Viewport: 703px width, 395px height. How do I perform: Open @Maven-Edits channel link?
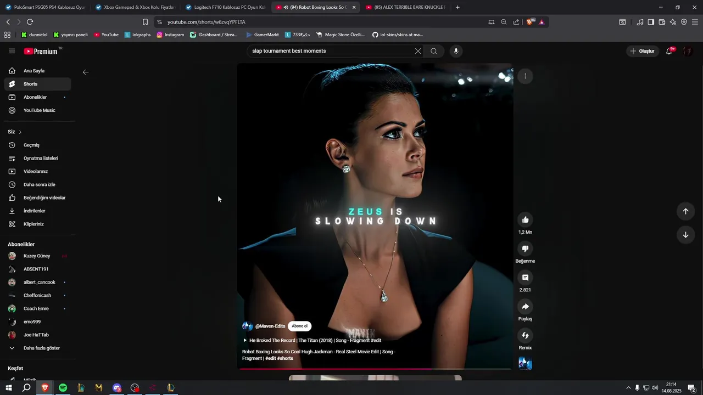click(x=270, y=326)
